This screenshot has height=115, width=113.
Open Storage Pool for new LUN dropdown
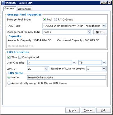coord(89,32)
